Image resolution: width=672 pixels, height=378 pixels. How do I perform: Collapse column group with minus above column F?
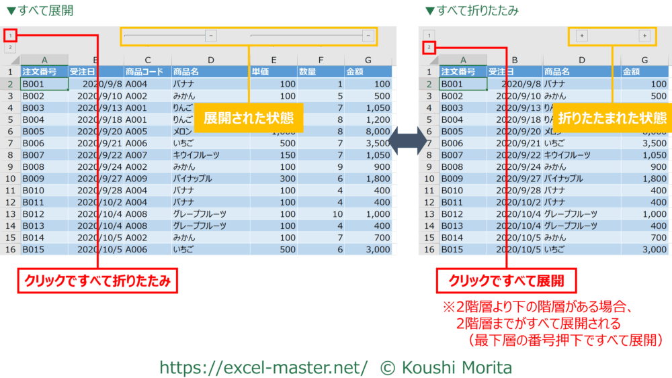pos(368,36)
